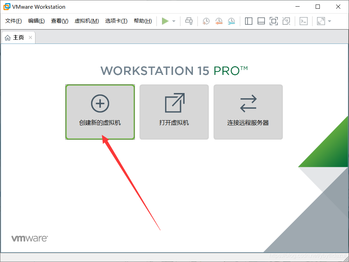This screenshot has height=262, width=349.
Task: Open the 帮助(H) menu
Action: 143,21
